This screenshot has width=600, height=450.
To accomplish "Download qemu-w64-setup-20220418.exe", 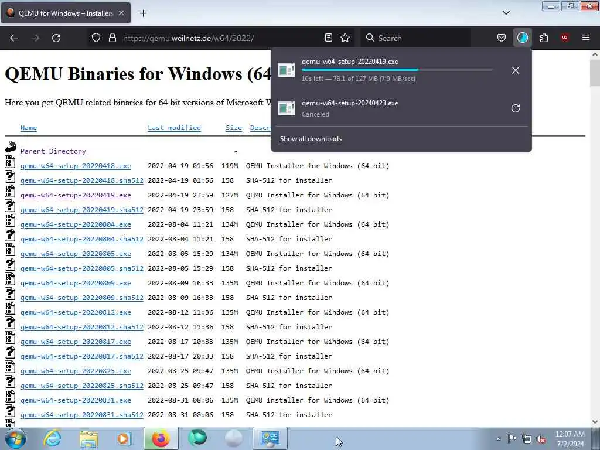I will [76, 166].
